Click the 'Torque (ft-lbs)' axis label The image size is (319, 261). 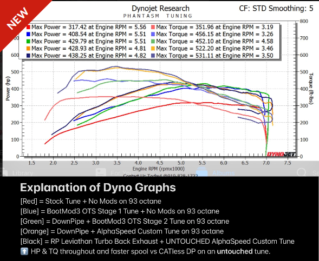tap(311, 89)
